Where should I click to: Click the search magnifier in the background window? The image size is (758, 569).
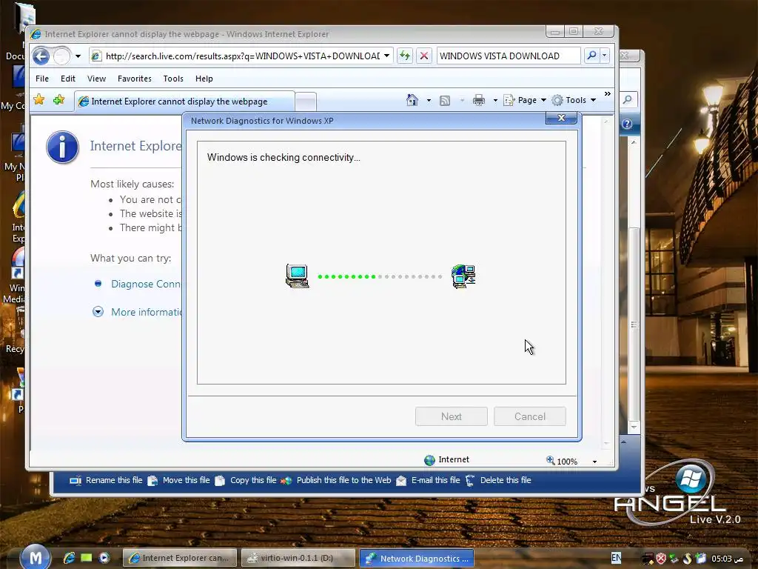point(628,100)
